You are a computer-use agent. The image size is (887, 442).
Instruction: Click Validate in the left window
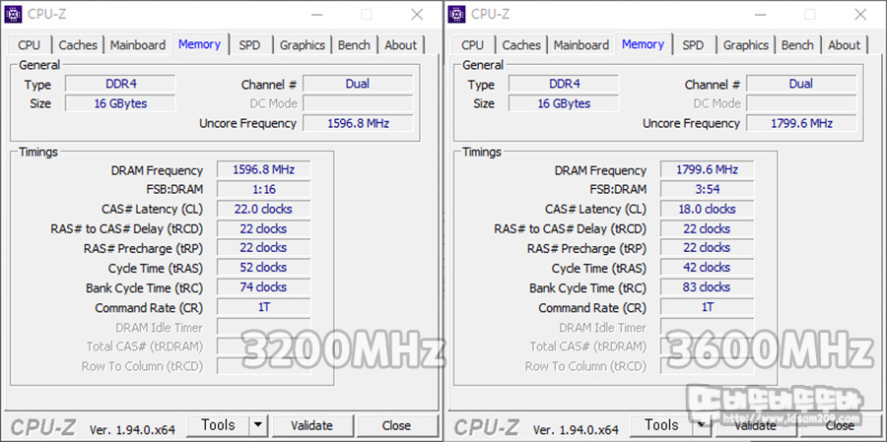coord(312,425)
